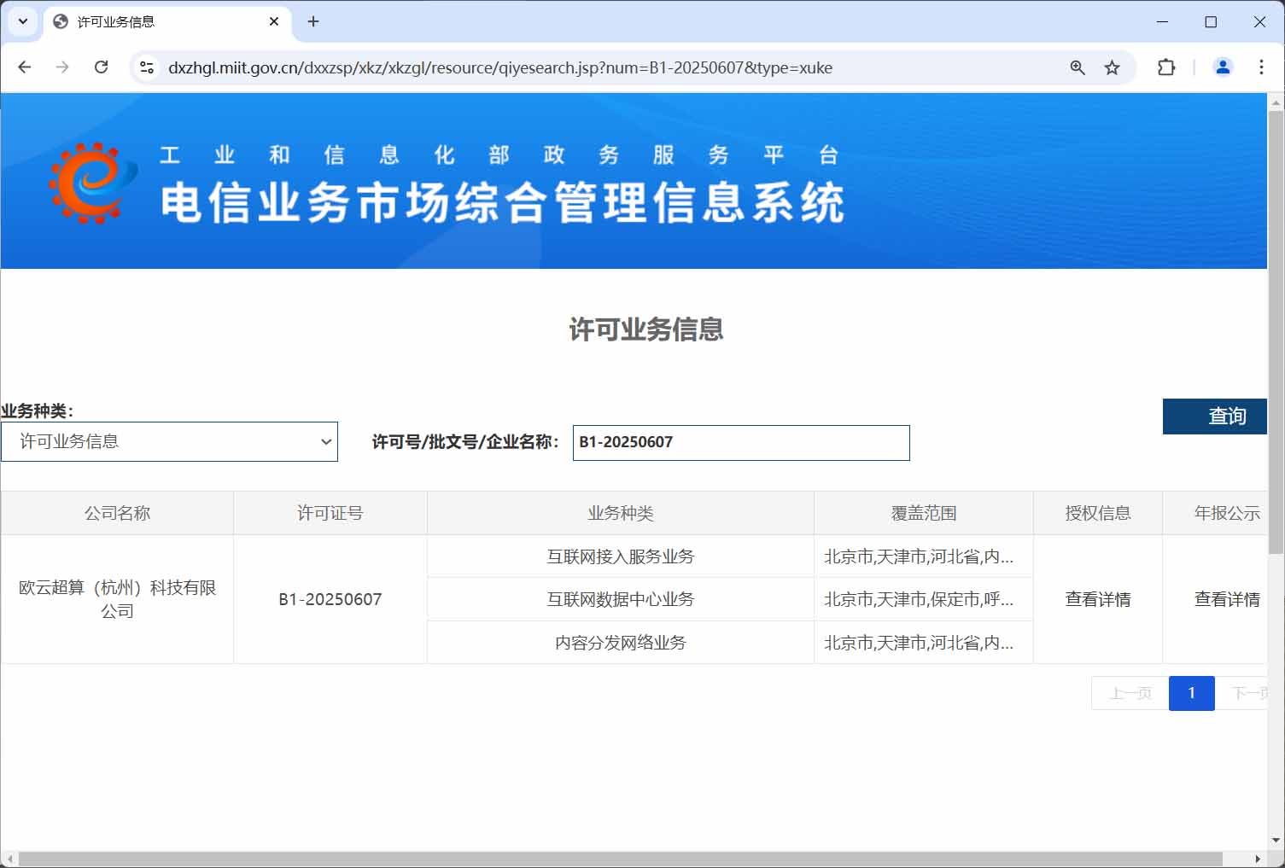Click the horizontal scrollbar thumb

[x=621, y=859]
